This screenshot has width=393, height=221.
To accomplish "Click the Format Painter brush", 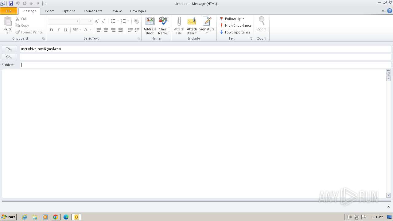I will tap(30, 32).
